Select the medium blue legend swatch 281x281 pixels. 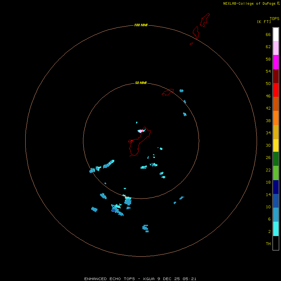(x=276, y=201)
